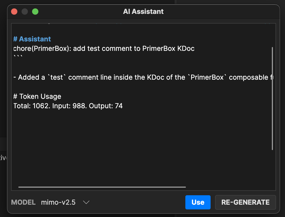Expand the model list chevron arrow

[86, 202]
